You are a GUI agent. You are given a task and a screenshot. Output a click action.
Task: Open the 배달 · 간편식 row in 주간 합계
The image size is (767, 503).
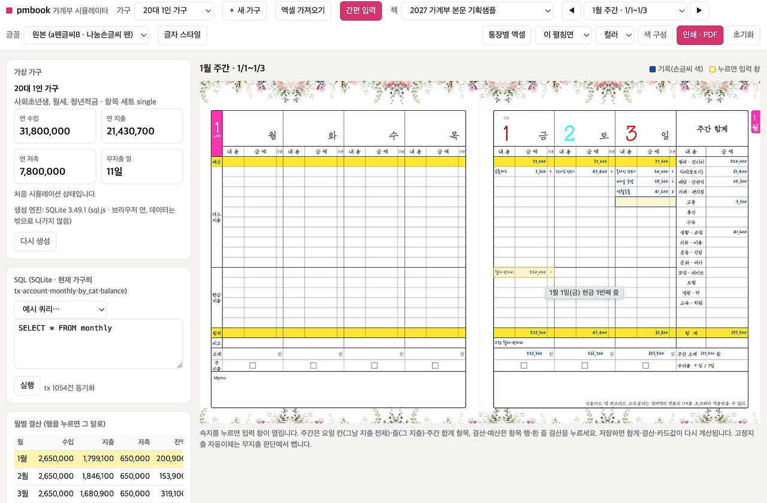[712, 181]
